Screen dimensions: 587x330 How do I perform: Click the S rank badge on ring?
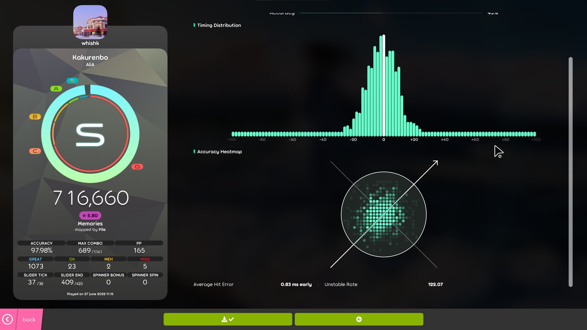(x=72, y=81)
